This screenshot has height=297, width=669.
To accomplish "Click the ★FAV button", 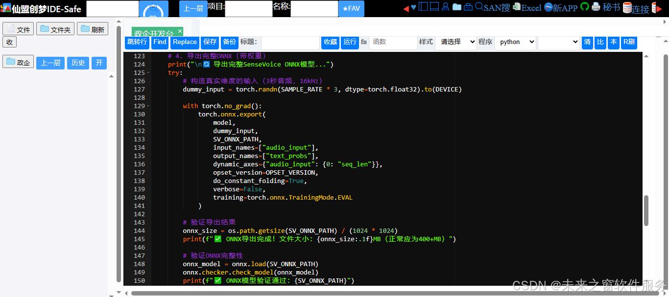I will click(x=351, y=9).
